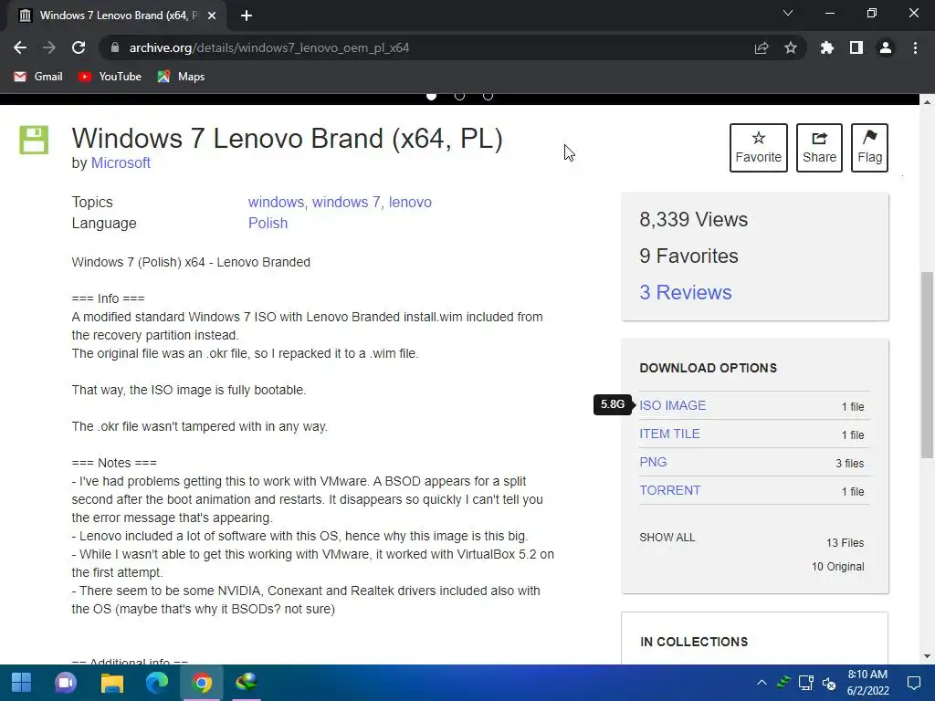Screen dimensions: 935x701
Task: Open the Chrome three-dot menu
Action: (x=915, y=47)
